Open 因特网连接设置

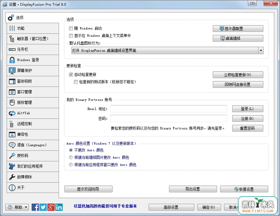(238, 84)
